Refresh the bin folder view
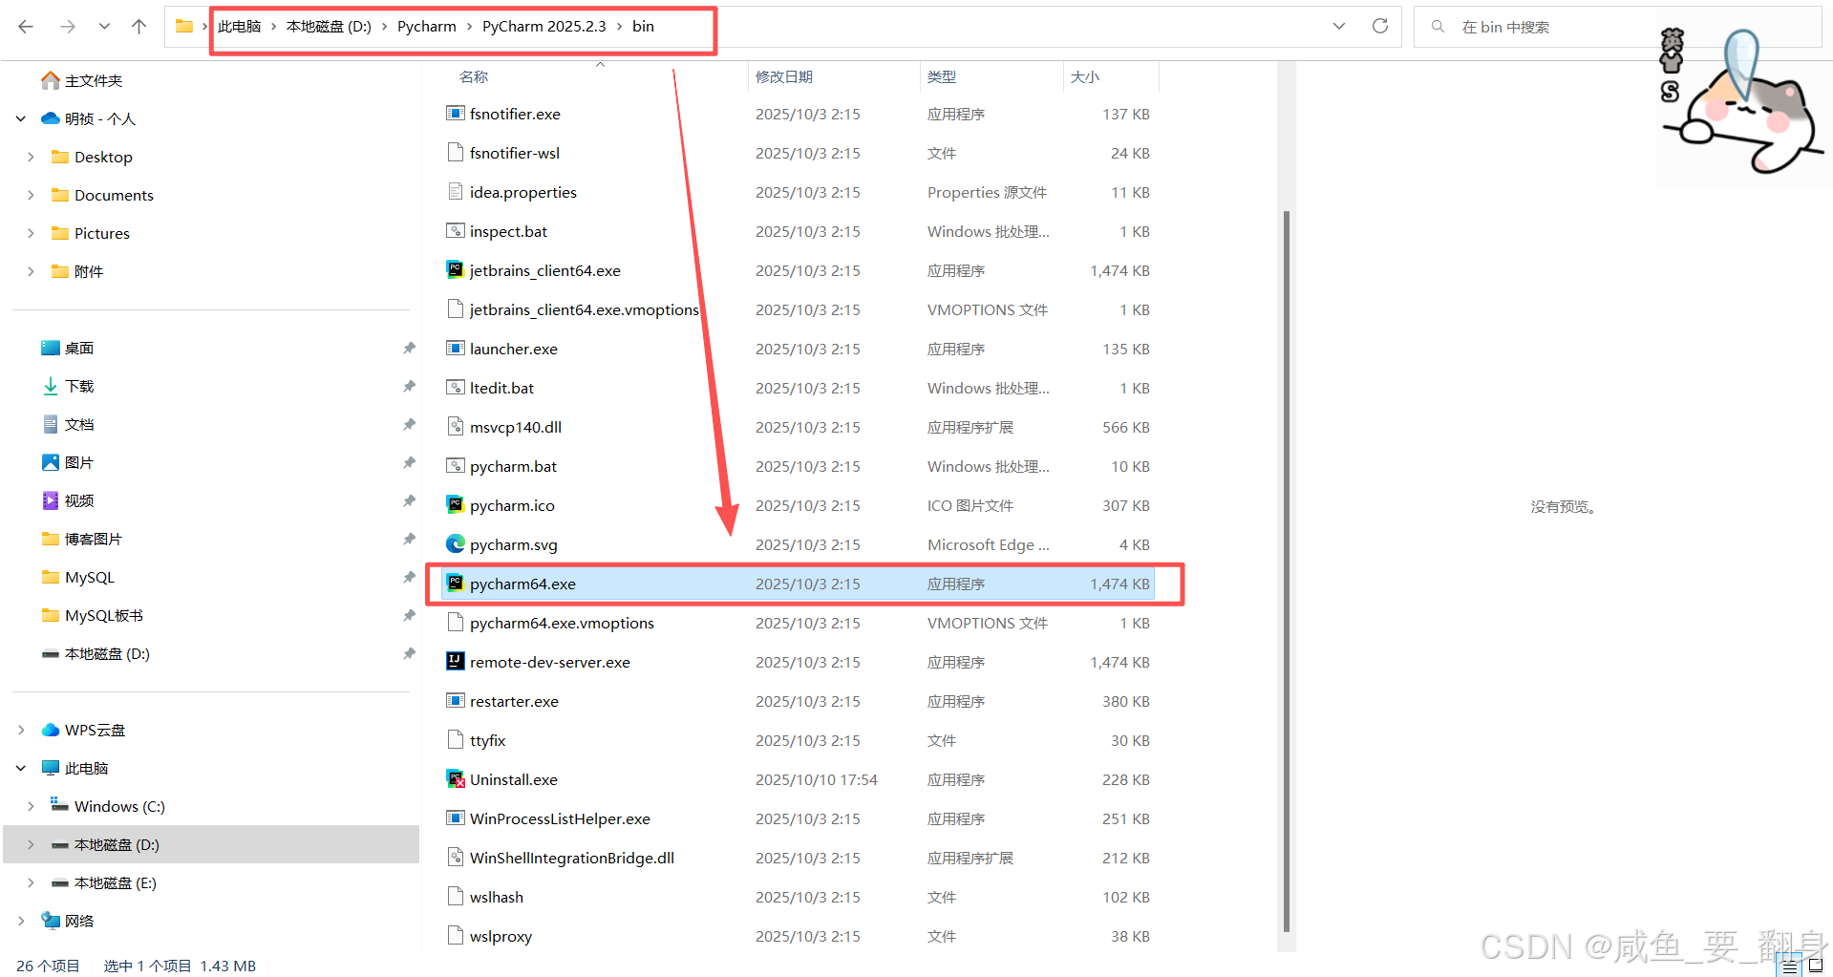 [x=1379, y=27]
